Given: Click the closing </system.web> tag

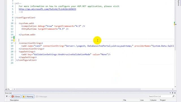Looking at the screenshot, I should 27,35.
